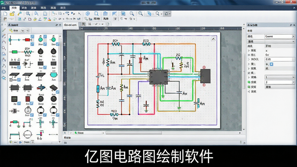
Task: Select the magnifier tool in left vertical strip
Action: 3,48
